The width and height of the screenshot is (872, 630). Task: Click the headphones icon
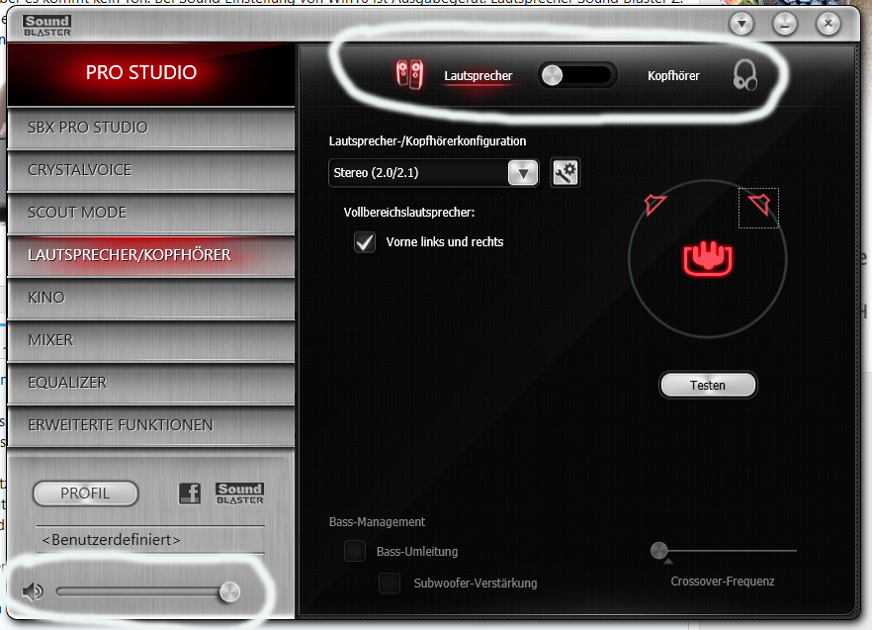click(x=744, y=75)
